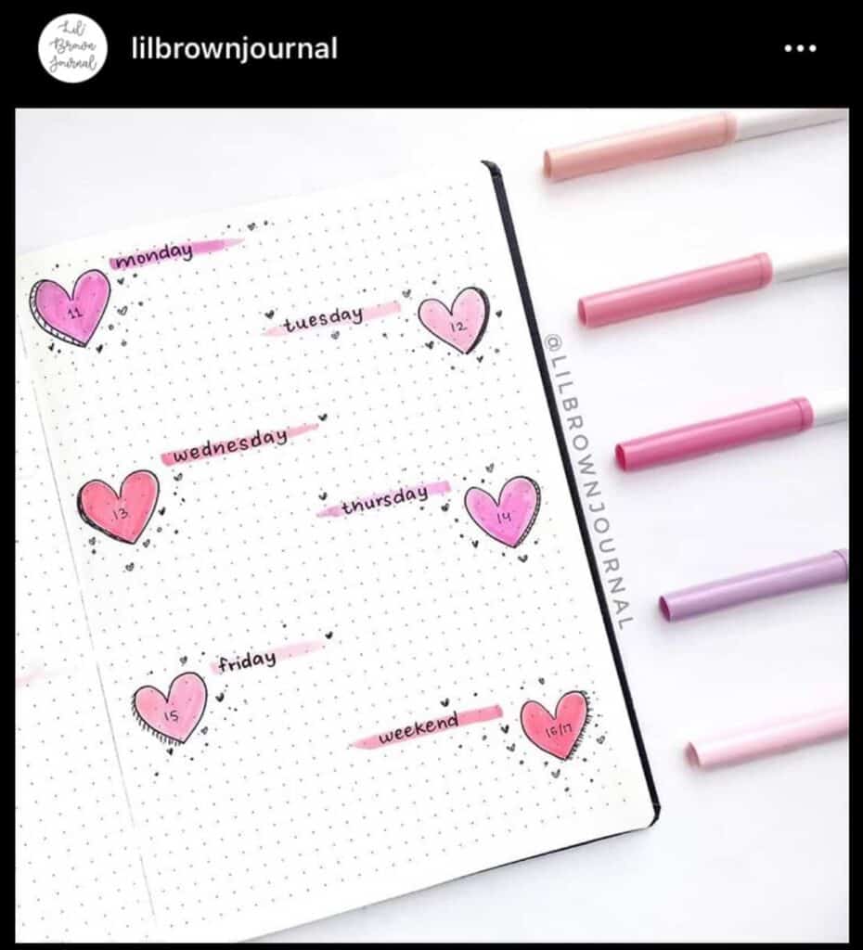This screenshot has width=863, height=950.
Task: Click the weekend heading on the page
Action: [x=419, y=729]
